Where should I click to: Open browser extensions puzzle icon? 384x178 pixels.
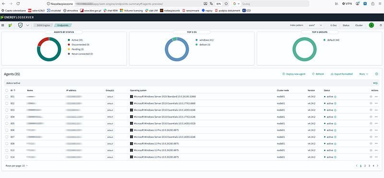373,4
